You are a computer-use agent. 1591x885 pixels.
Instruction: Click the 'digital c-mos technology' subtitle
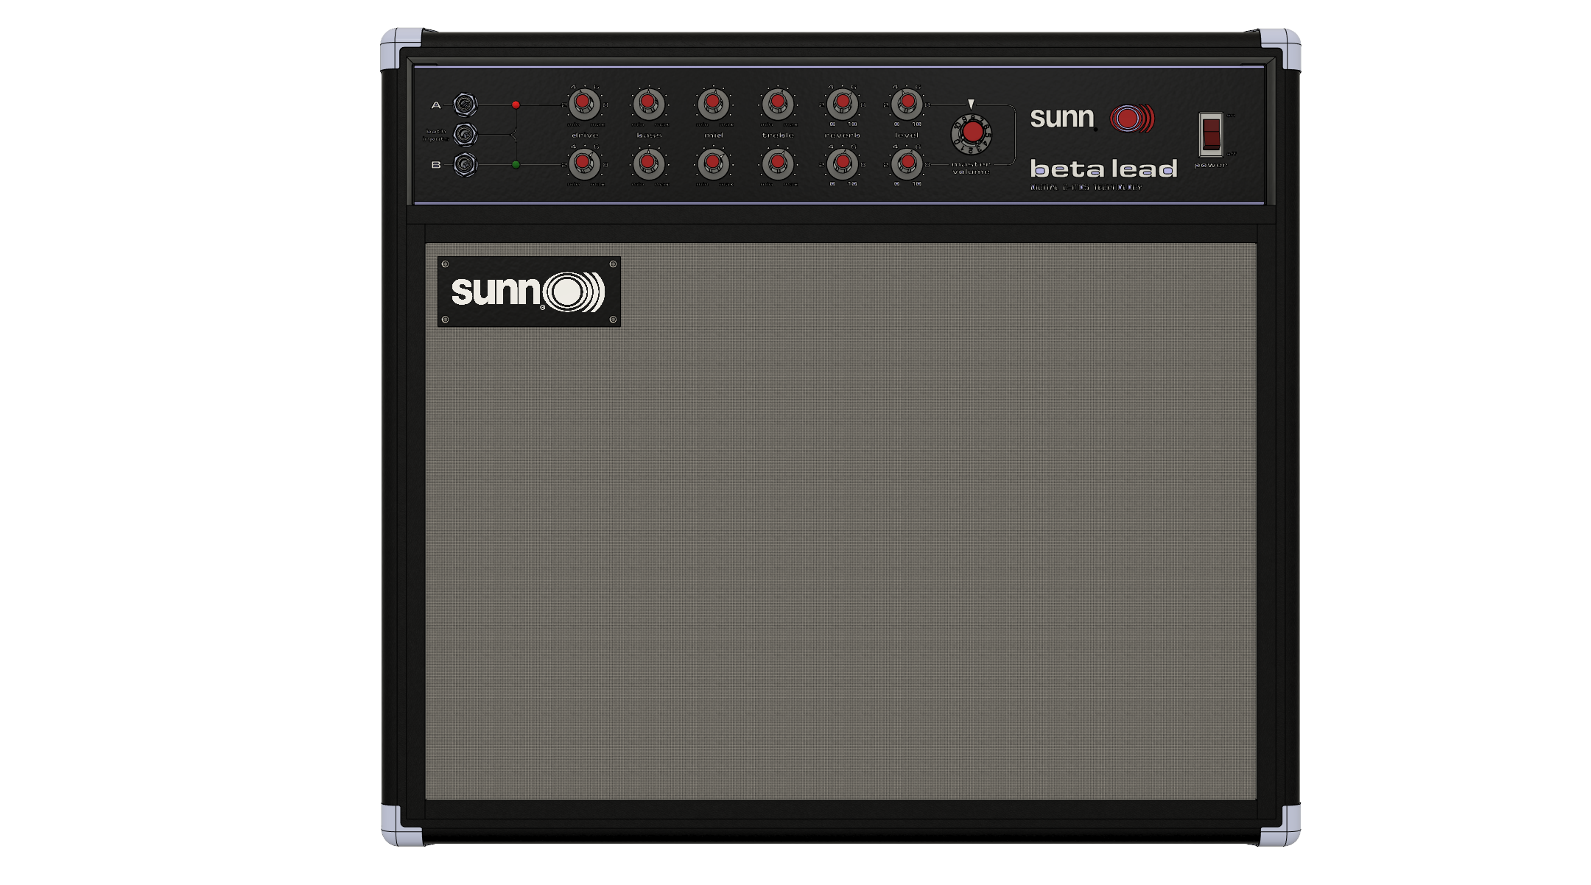point(1086,188)
